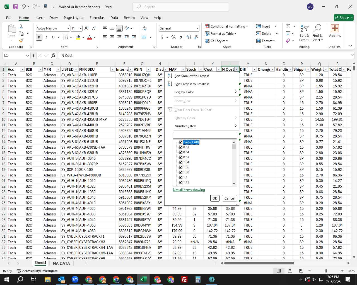Click the Fill Color bucket swatch

click(x=78, y=37)
